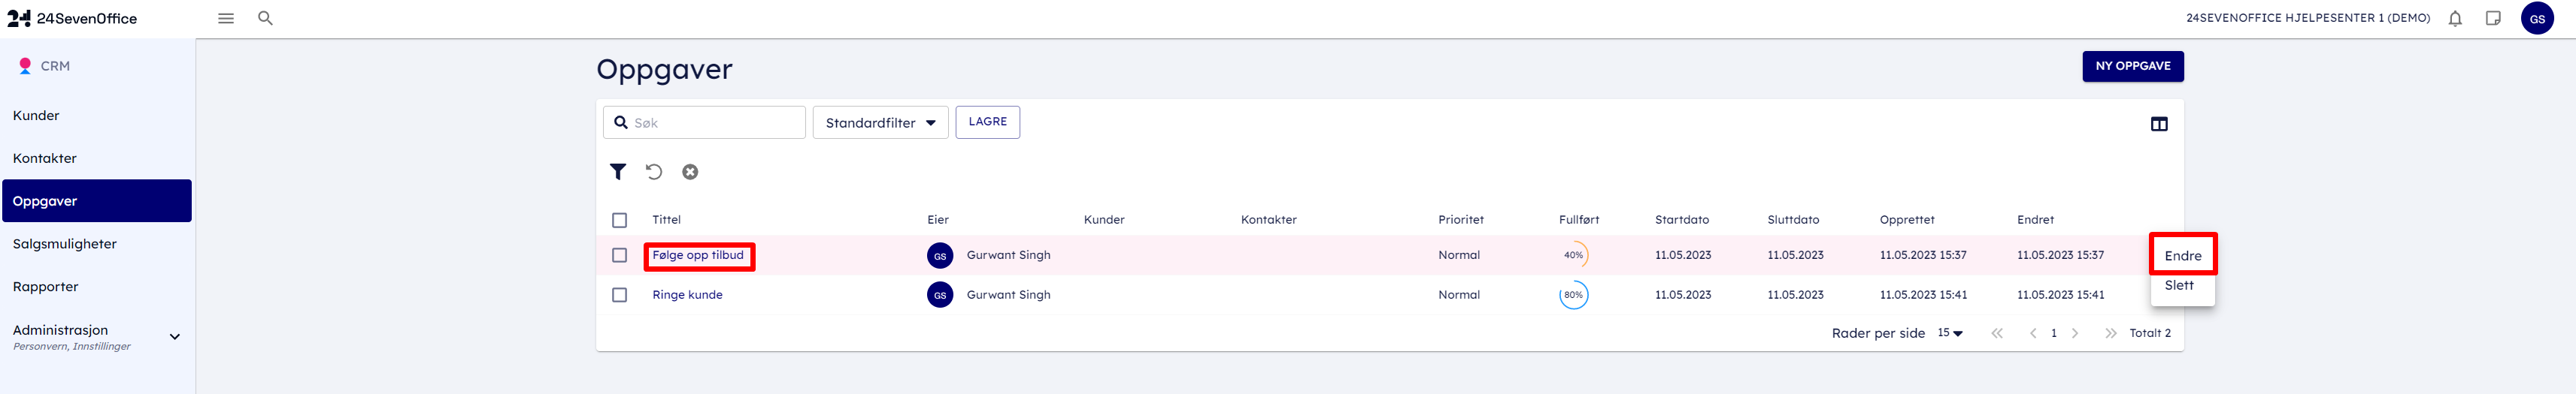The width and height of the screenshot is (2576, 394).
Task: Check the box for Følge opp tilbud
Action: (x=620, y=255)
